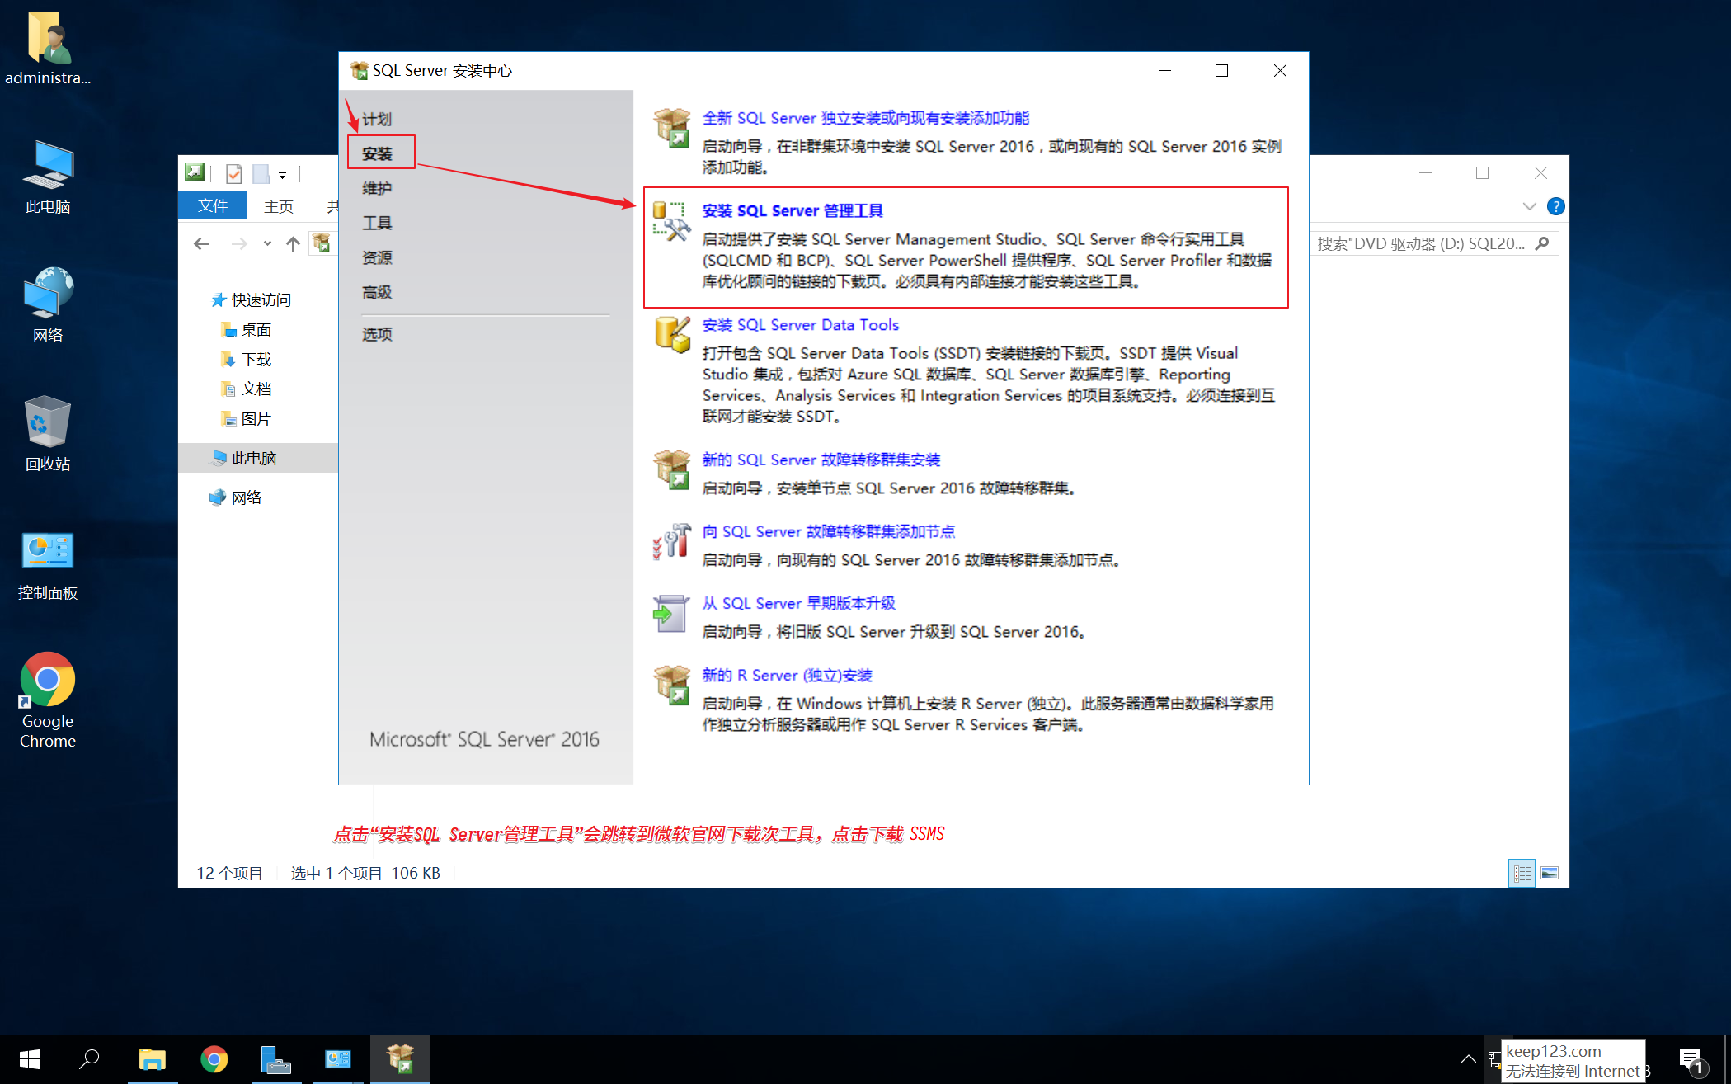Click link 安装 SQL Server Data Tools
The width and height of the screenshot is (1731, 1084).
(x=801, y=324)
